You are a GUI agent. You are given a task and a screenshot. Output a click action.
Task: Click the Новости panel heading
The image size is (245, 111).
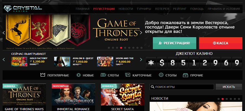[160, 99]
